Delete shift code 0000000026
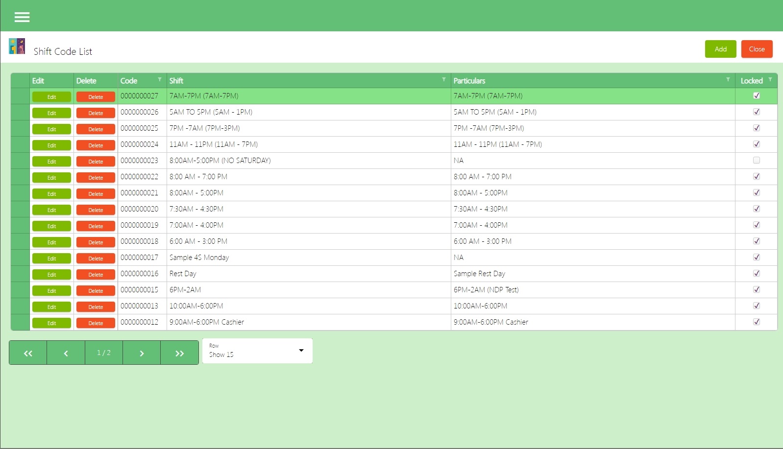 [x=96, y=113]
